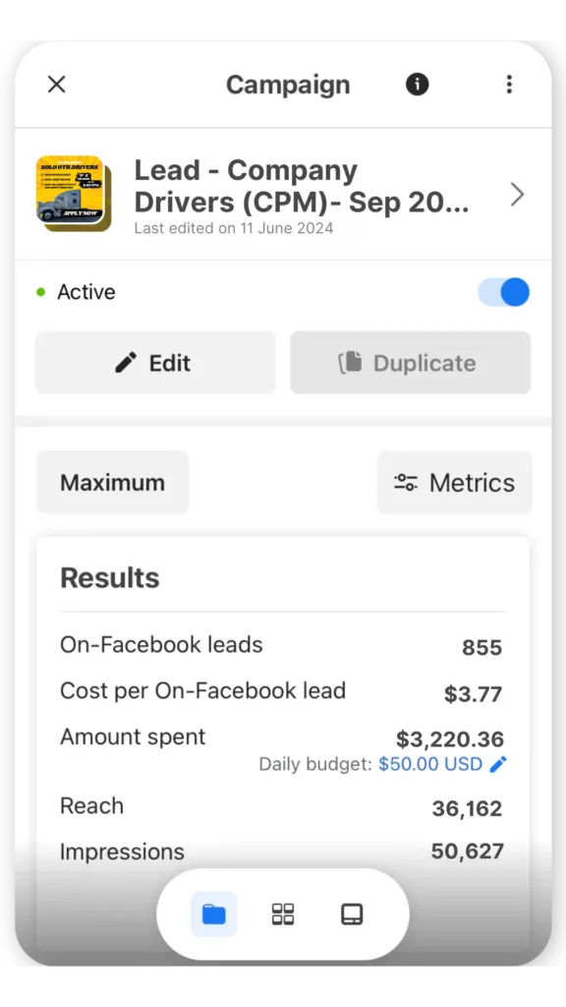Tap the pencil icon in Edit button
The width and height of the screenshot is (566, 1007).
point(126,363)
